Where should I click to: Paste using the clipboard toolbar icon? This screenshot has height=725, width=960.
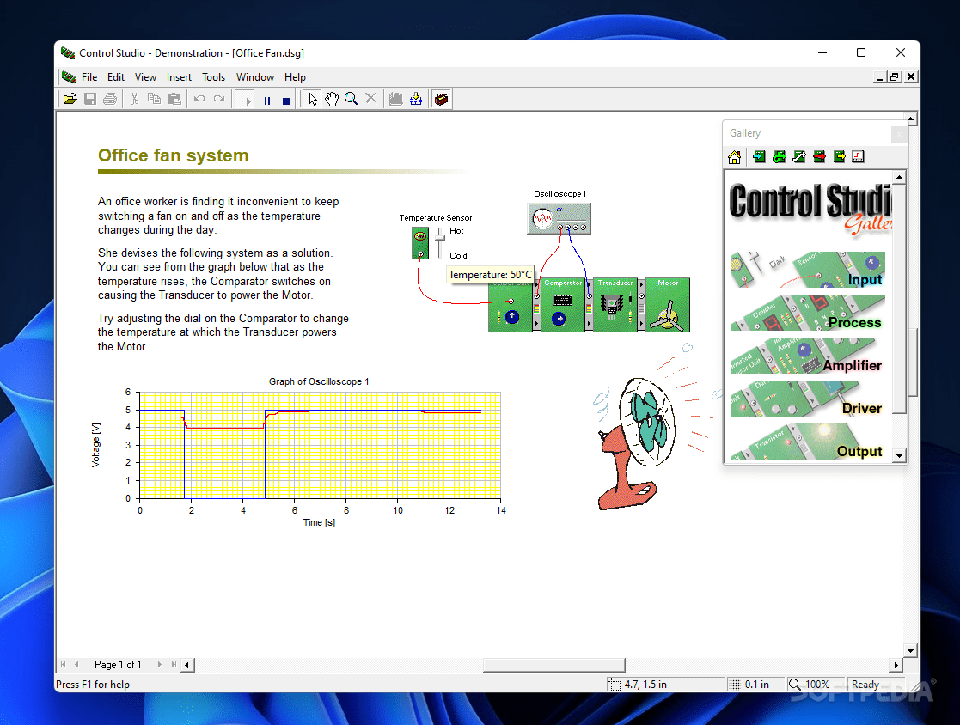point(174,99)
